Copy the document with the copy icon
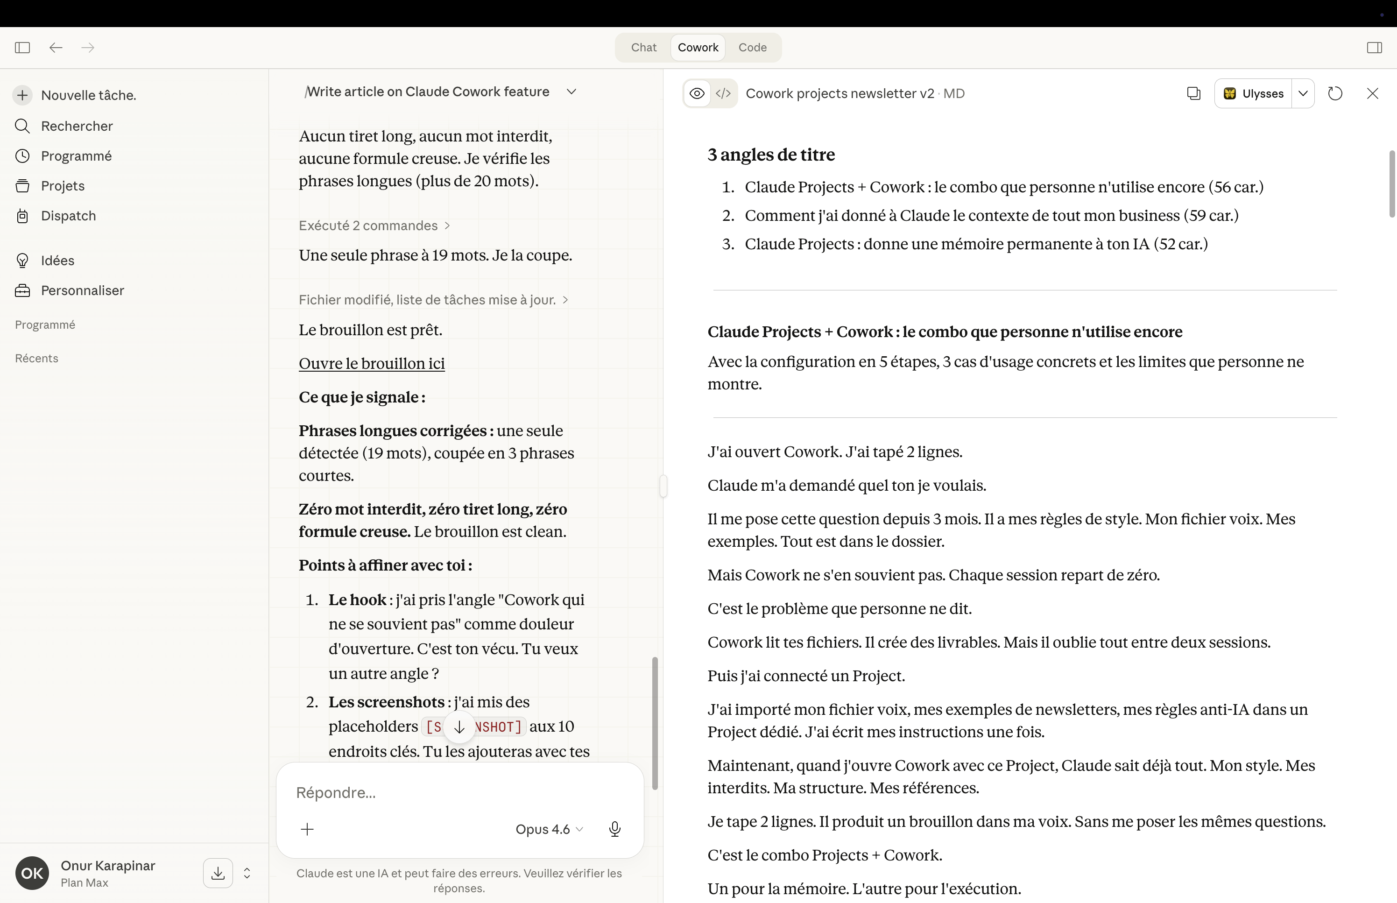Viewport: 1397px width, 903px height. pyautogui.click(x=1193, y=93)
